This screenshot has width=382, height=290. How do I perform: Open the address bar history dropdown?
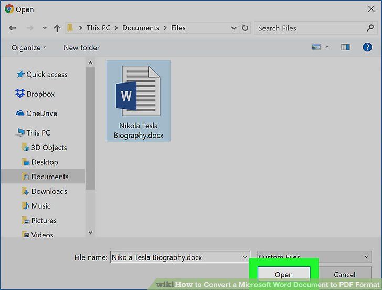coord(234,28)
